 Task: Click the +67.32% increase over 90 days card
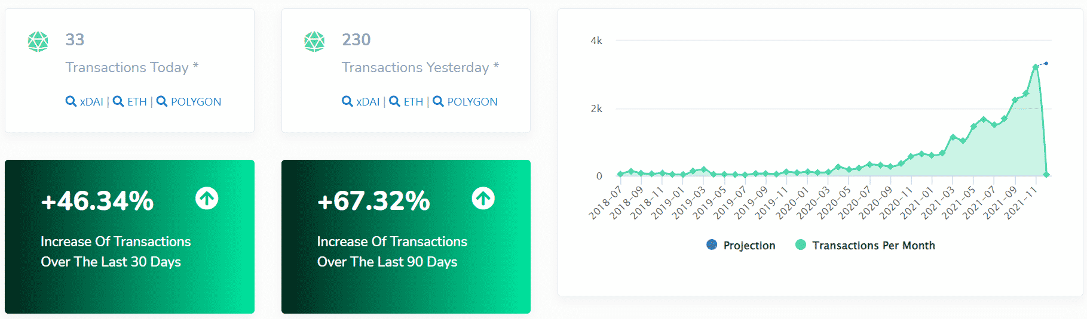[x=406, y=237]
